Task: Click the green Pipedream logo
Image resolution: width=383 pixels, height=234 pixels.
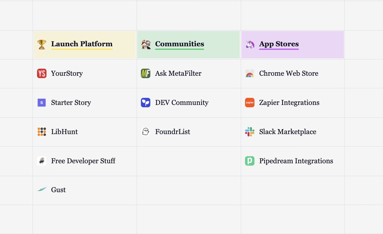Action: (250, 161)
